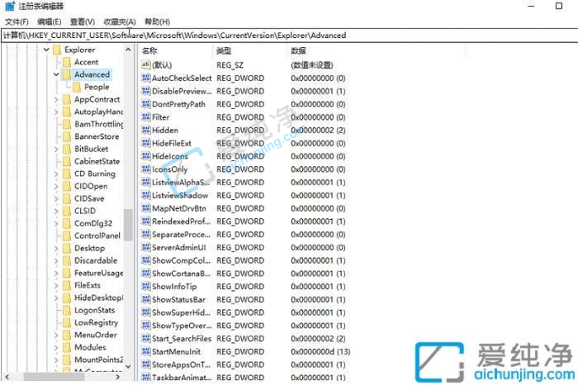Select the ControlPanel tree item
The width and height of the screenshot is (578, 386).
coord(97,236)
